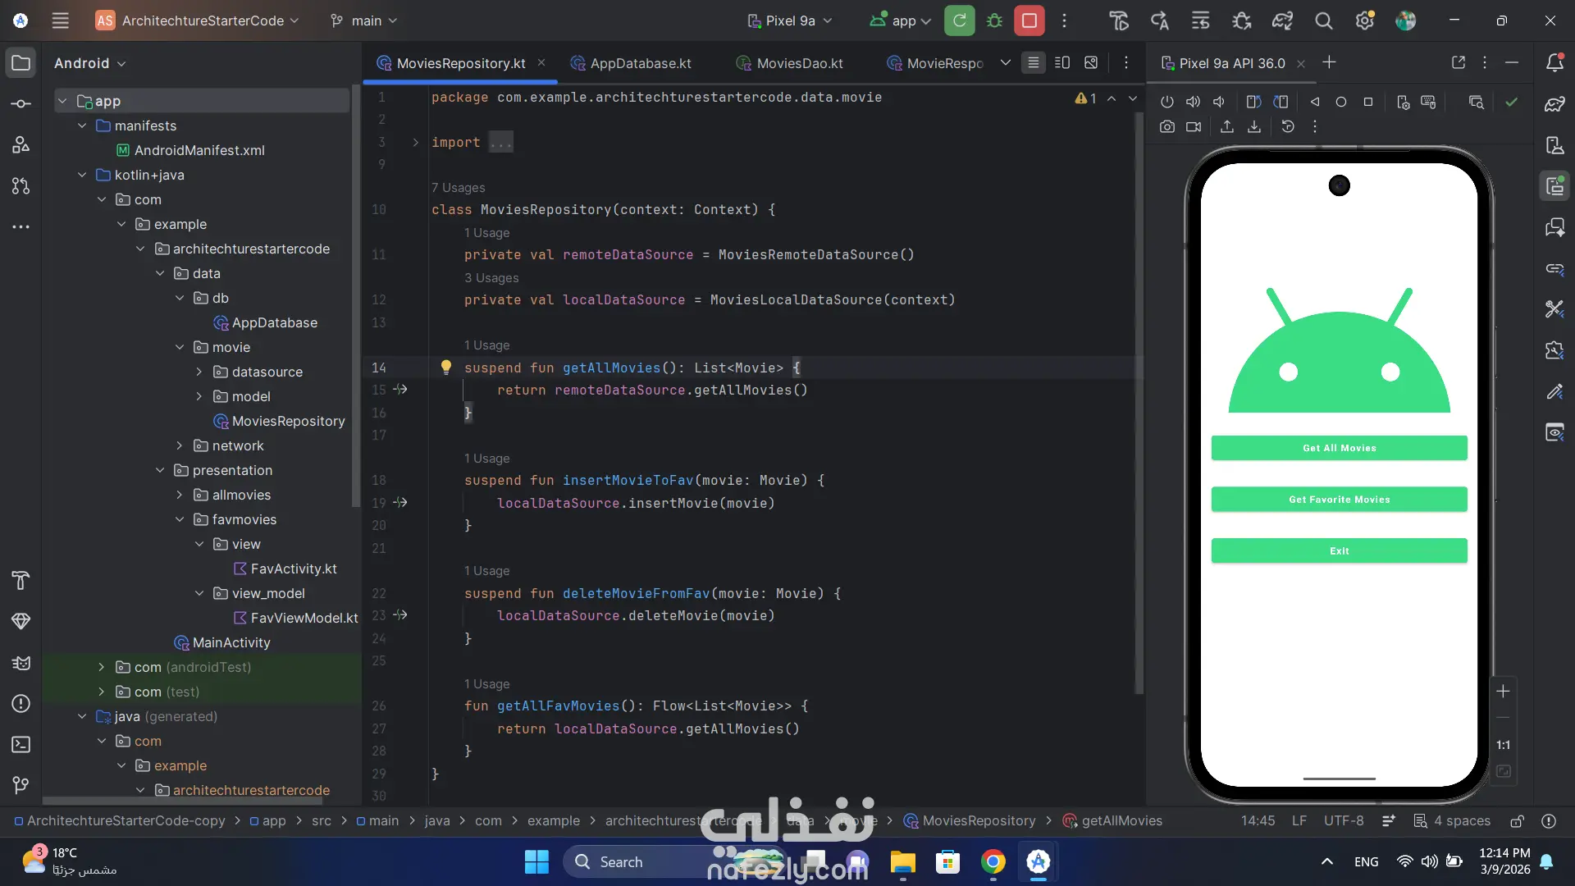
Task: Open the Logcat tool window icon
Action: [21, 662]
